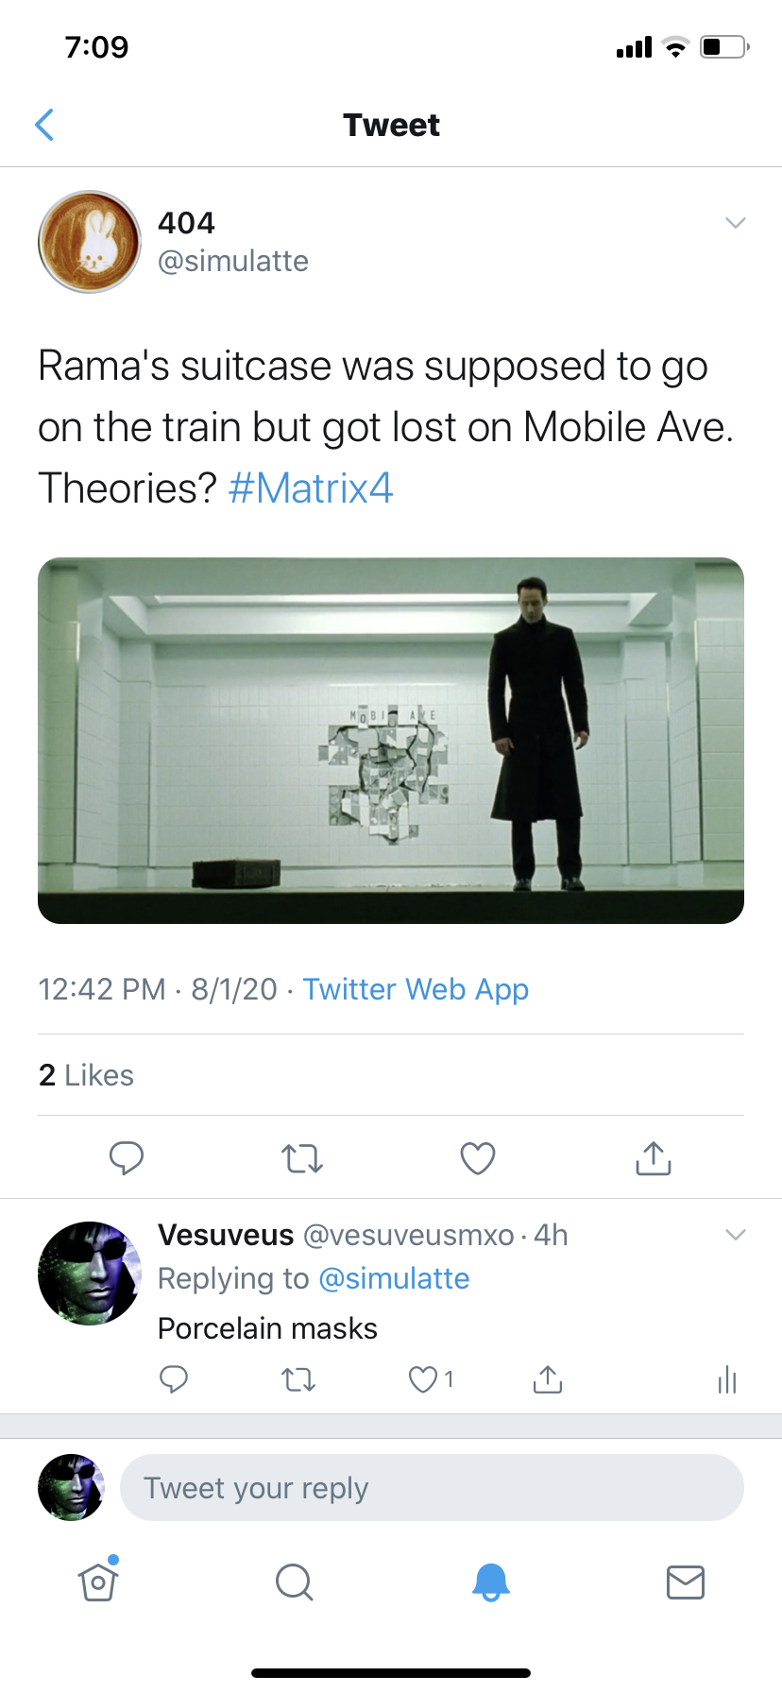Viewport: 782px width, 1693px height.
Task: View tweet activity for Vesuveus's reply
Action: pos(726,1380)
